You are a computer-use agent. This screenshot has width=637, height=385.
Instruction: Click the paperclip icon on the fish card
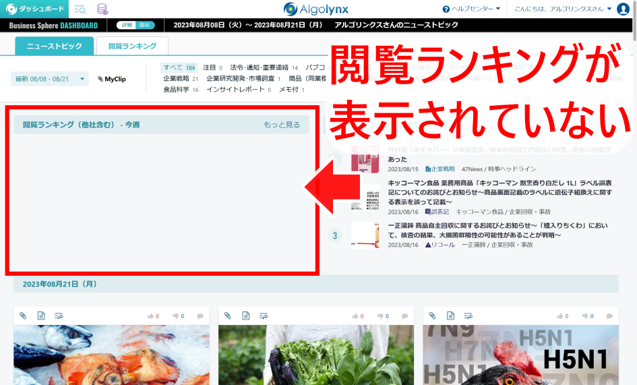coord(23,316)
